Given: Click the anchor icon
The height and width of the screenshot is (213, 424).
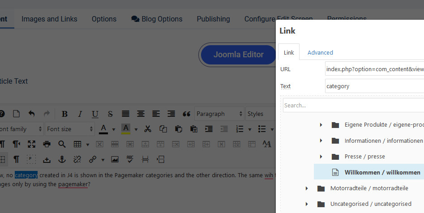Looking at the screenshot, I should [62, 159].
